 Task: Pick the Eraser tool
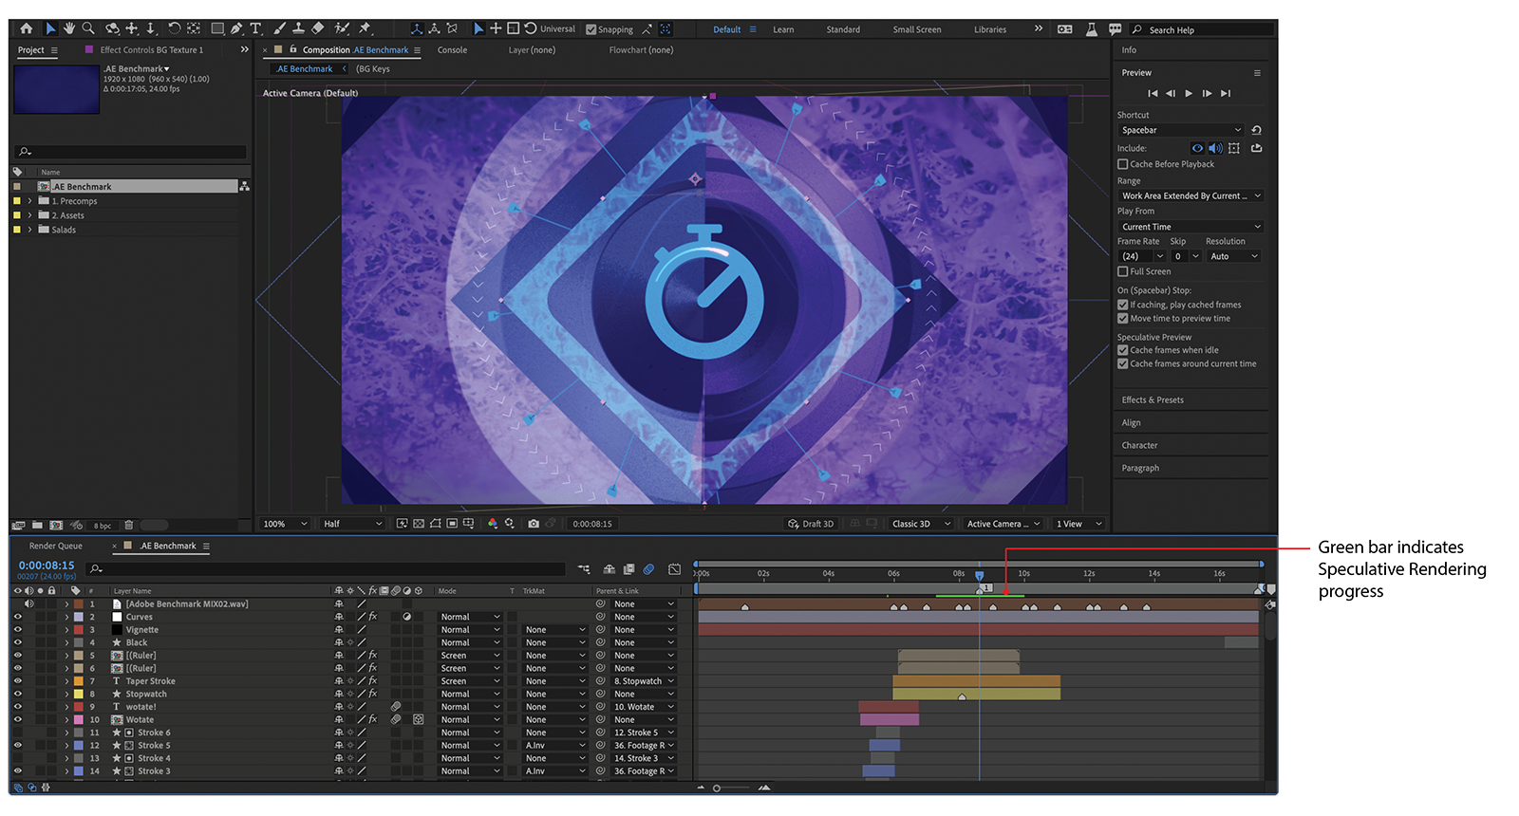click(x=318, y=28)
